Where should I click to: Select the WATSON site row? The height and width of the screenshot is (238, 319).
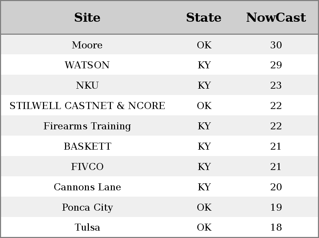(159, 65)
